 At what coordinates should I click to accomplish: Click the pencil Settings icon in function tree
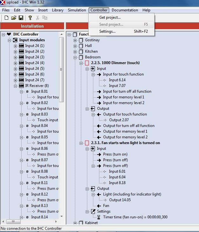(x=93, y=211)
